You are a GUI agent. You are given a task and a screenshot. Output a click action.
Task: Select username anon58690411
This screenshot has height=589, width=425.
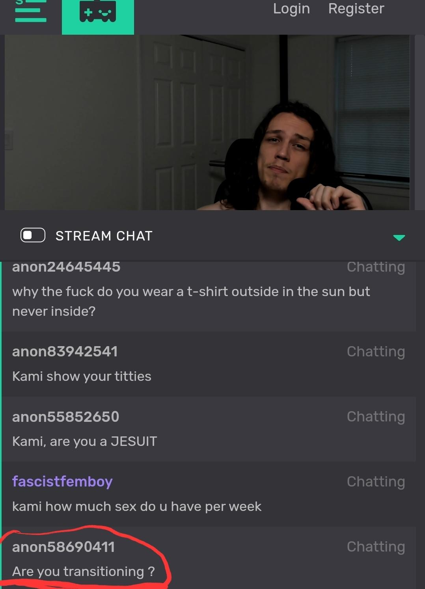pyautogui.click(x=63, y=547)
